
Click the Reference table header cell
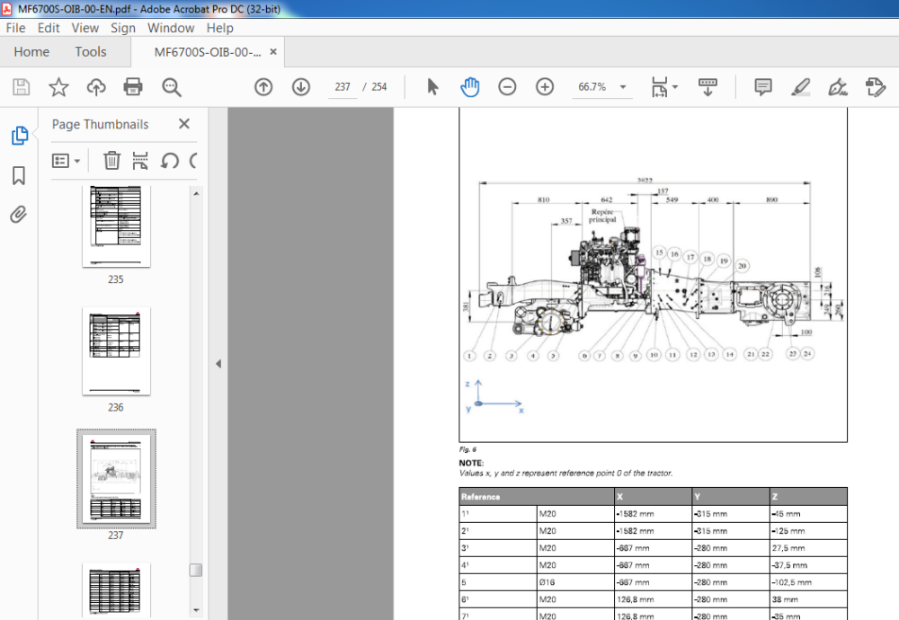pyautogui.click(x=537, y=497)
